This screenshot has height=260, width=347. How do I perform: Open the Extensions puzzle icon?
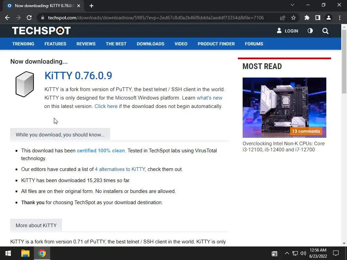(x=307, y=18)
